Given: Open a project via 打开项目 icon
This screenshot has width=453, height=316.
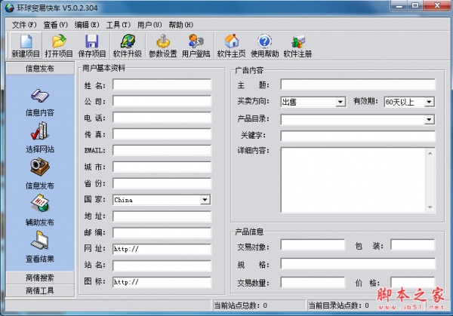Looking at the screenshot, I should 59,45.
